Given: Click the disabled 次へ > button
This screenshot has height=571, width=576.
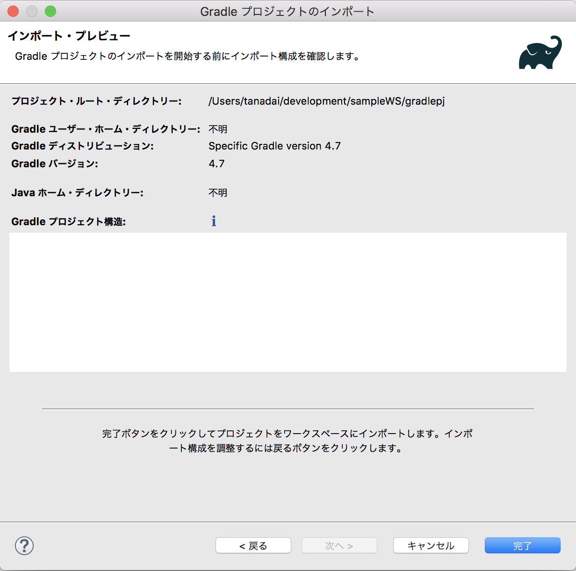Looking at the screenshot, I should click(x=339, y=545).
